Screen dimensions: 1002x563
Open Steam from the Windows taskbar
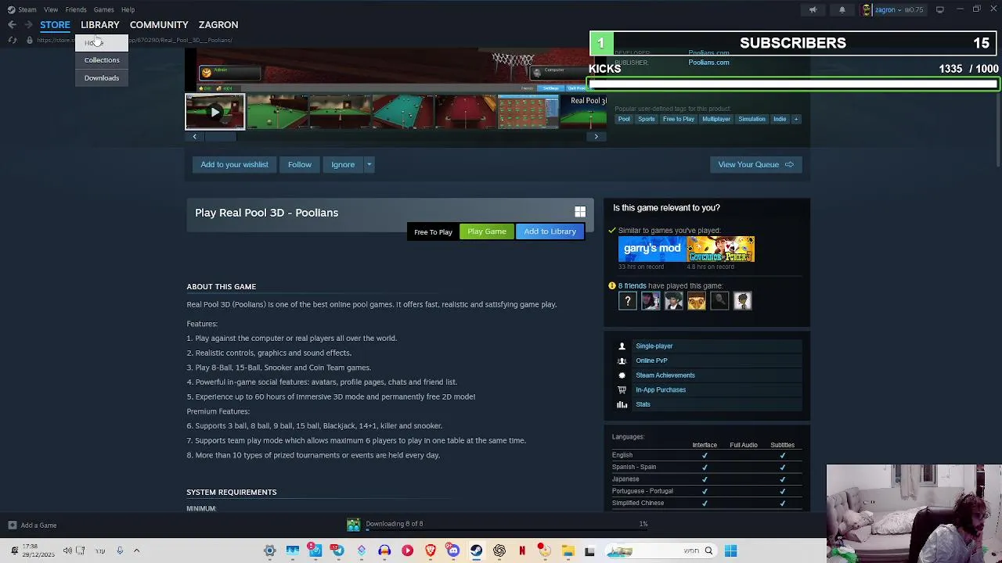tap(476, 550)
